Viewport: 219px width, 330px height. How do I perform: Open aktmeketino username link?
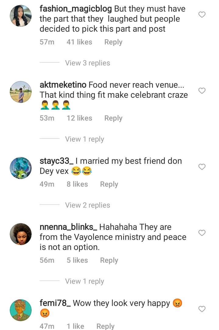coord(63,85)
